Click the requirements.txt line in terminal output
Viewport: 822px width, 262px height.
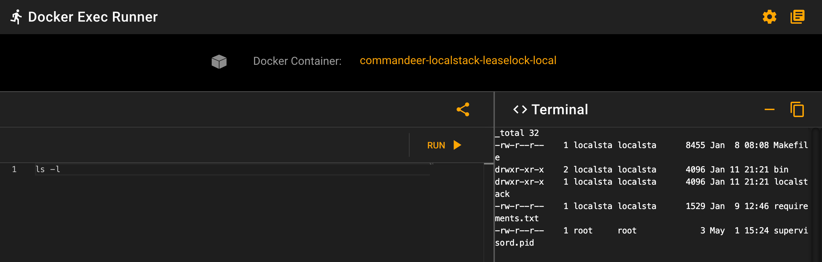[651, 212]
